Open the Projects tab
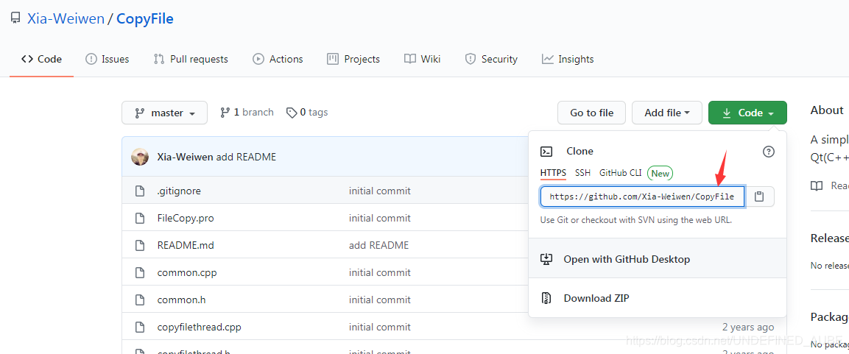849x354 pixels. pyautogui.click(x=353, y=59)
